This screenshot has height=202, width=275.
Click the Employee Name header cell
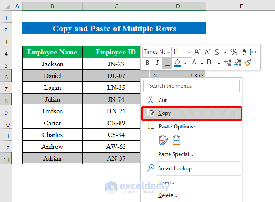[52, 52]
